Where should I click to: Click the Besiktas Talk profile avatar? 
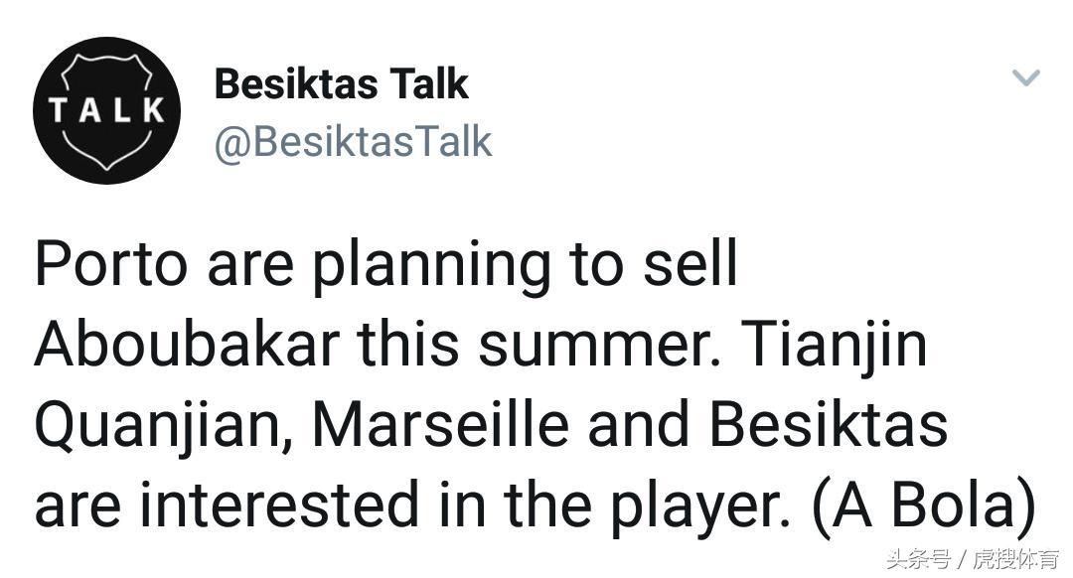click(x=106, y=110)
